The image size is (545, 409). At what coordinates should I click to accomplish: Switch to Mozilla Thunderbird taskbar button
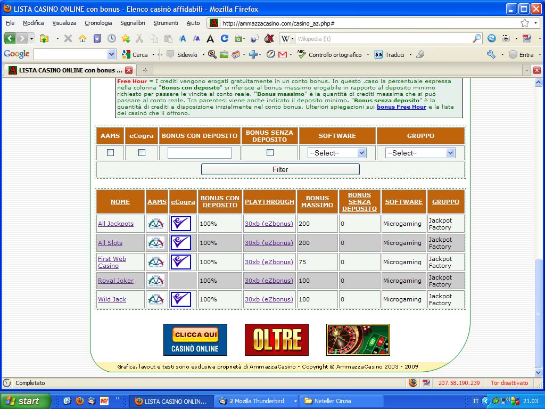click(x=258, y=401)
